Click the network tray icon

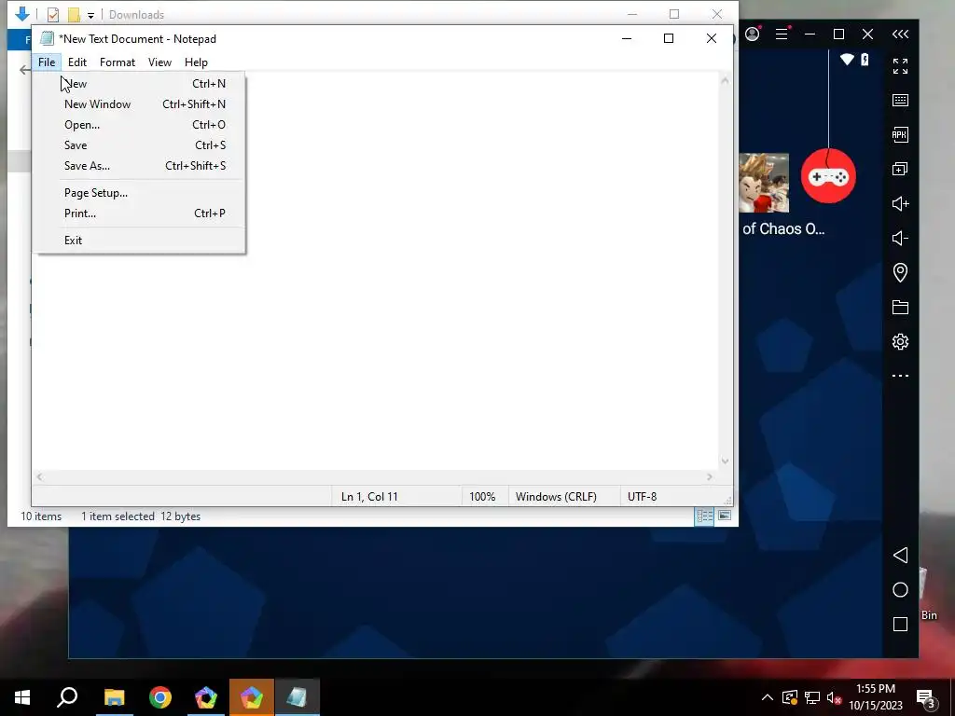(812, 697)
